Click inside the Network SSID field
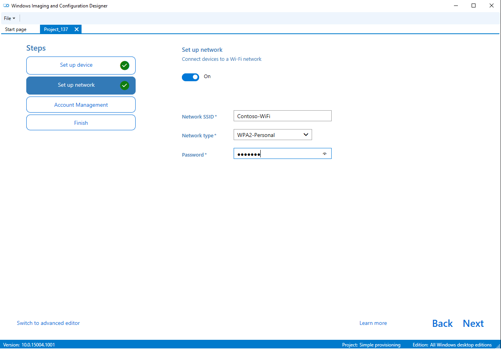The height and width of the screenshot is (350, 501). 282,115
